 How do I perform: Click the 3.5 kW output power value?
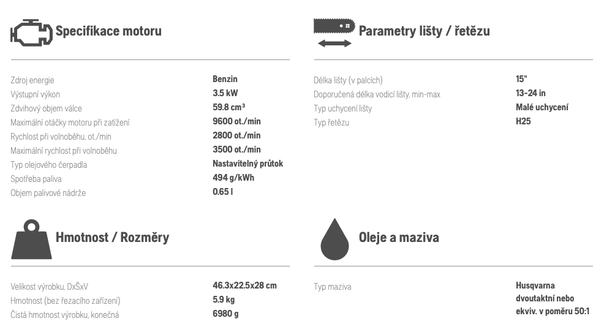[225, 93]
